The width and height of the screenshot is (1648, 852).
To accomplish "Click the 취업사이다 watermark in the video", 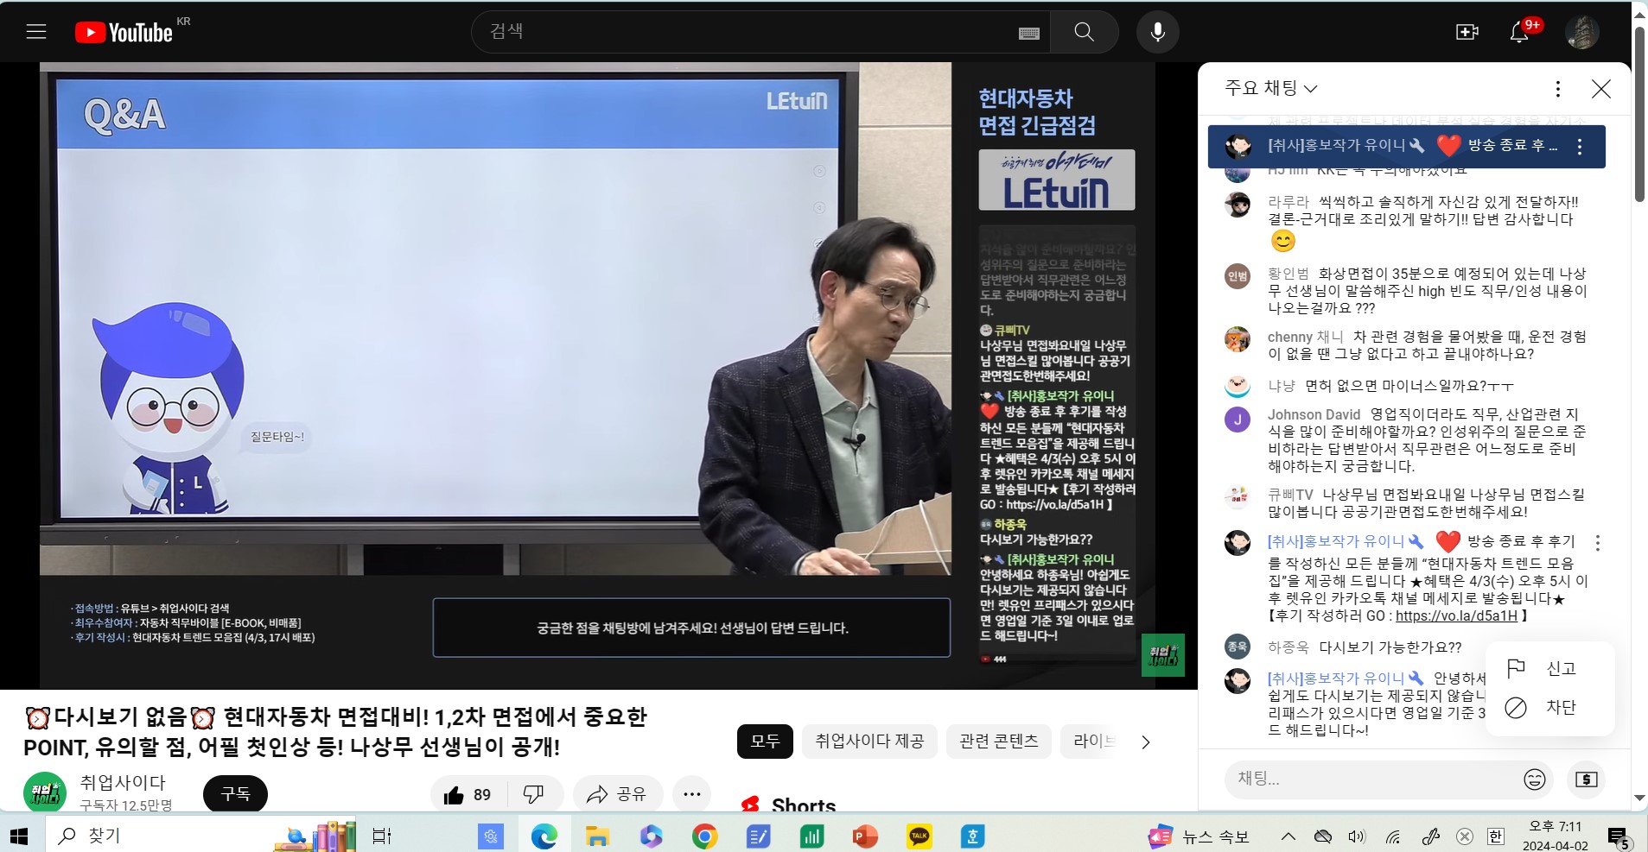I will tap(1162, 655).
